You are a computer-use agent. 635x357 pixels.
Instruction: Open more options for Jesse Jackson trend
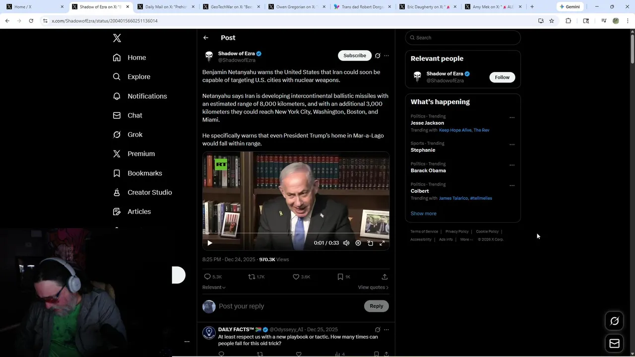(512, 118)
